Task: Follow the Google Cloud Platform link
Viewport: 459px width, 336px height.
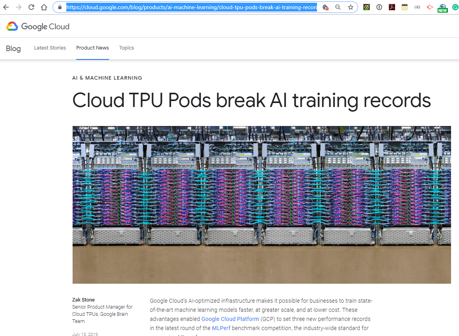Action: 230,319
